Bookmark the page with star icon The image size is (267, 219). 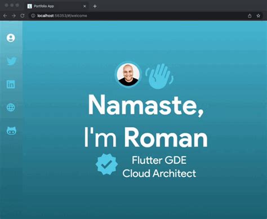pyautogui.click(x=259, y=16)
